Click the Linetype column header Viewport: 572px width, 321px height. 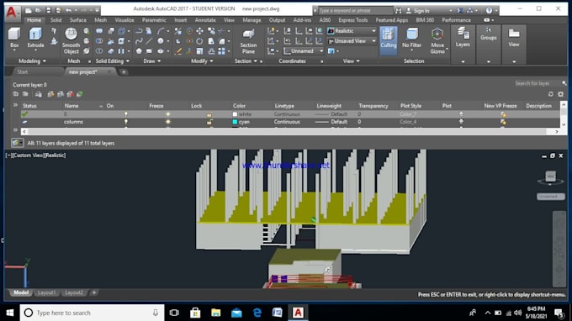284,106
